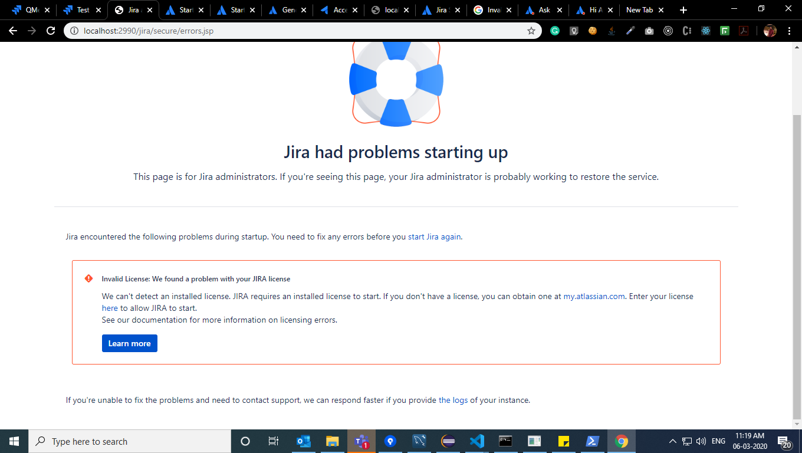Open the volume control in system tray
The width and height of the screenshot is (802, 453).
(701, 441)
